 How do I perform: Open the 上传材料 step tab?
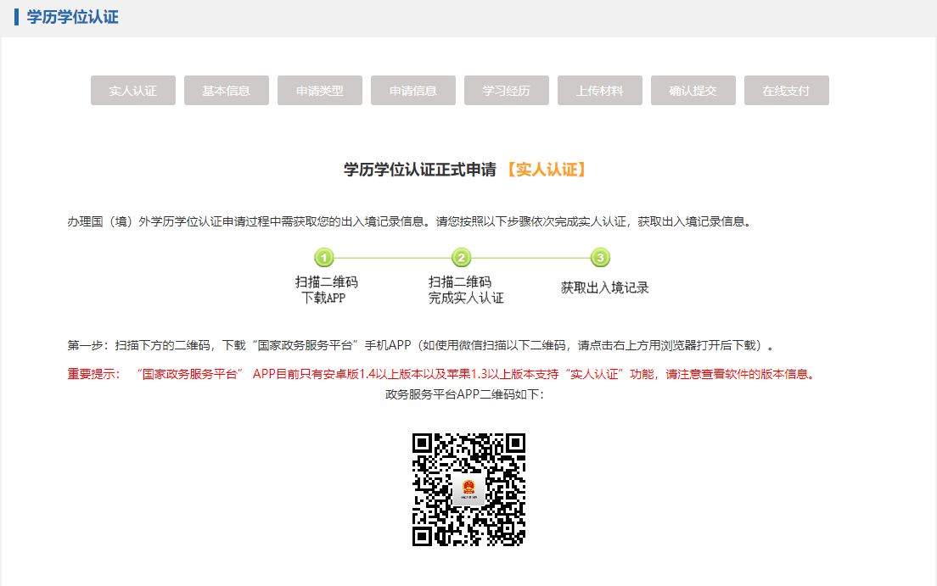pyautogui.click(x=600, y=91)
